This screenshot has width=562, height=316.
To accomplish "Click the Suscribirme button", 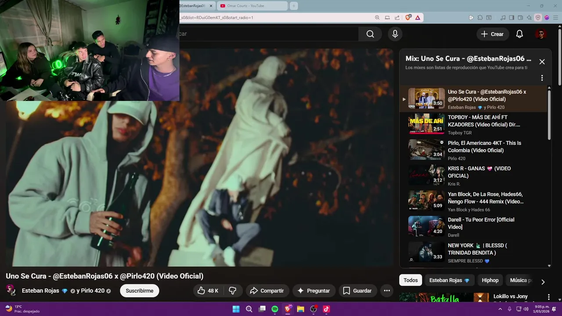I will pos(140,291).
